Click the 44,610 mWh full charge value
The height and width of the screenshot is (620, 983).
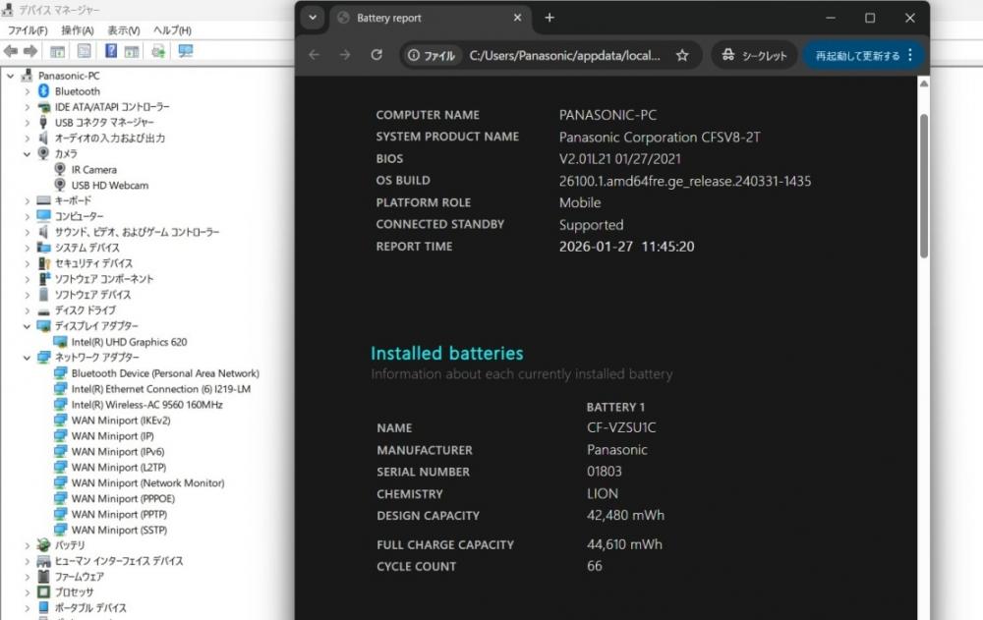pos(624,544)
